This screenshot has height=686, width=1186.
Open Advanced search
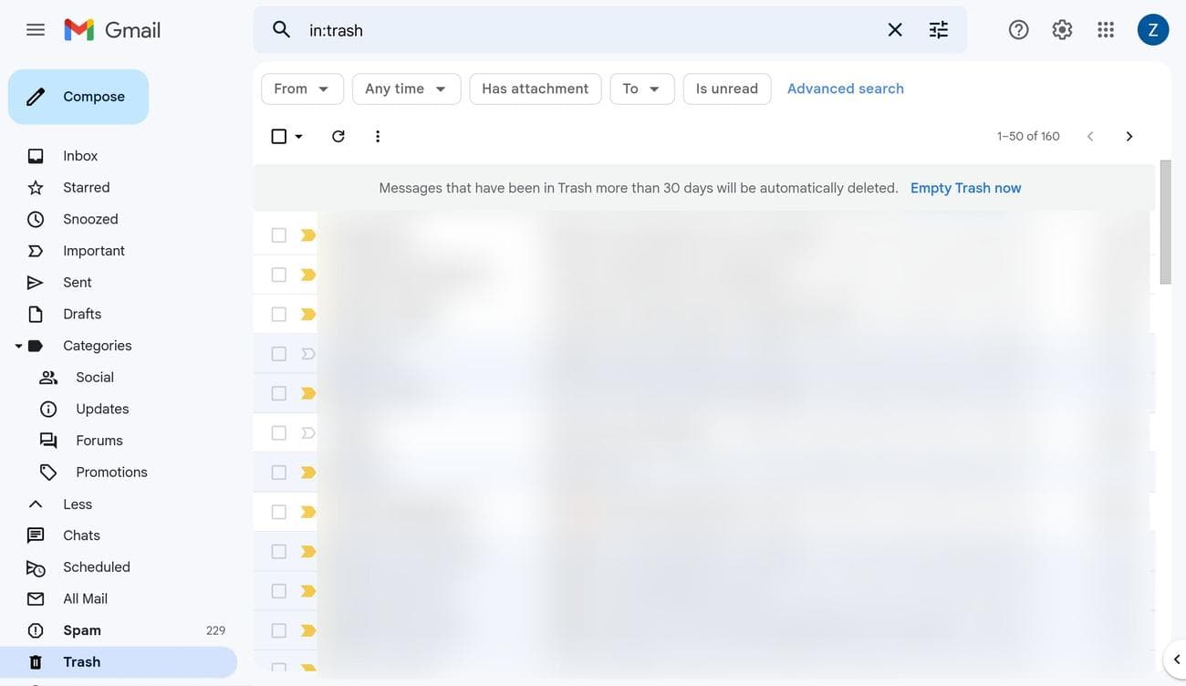(x=846, y=87)
